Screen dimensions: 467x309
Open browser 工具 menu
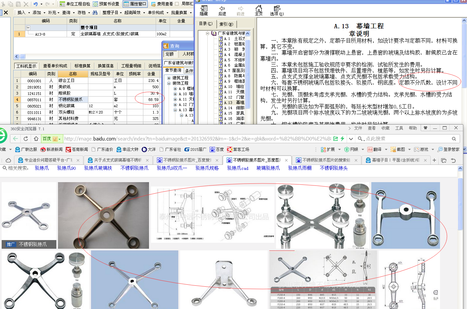pos(399,128)
